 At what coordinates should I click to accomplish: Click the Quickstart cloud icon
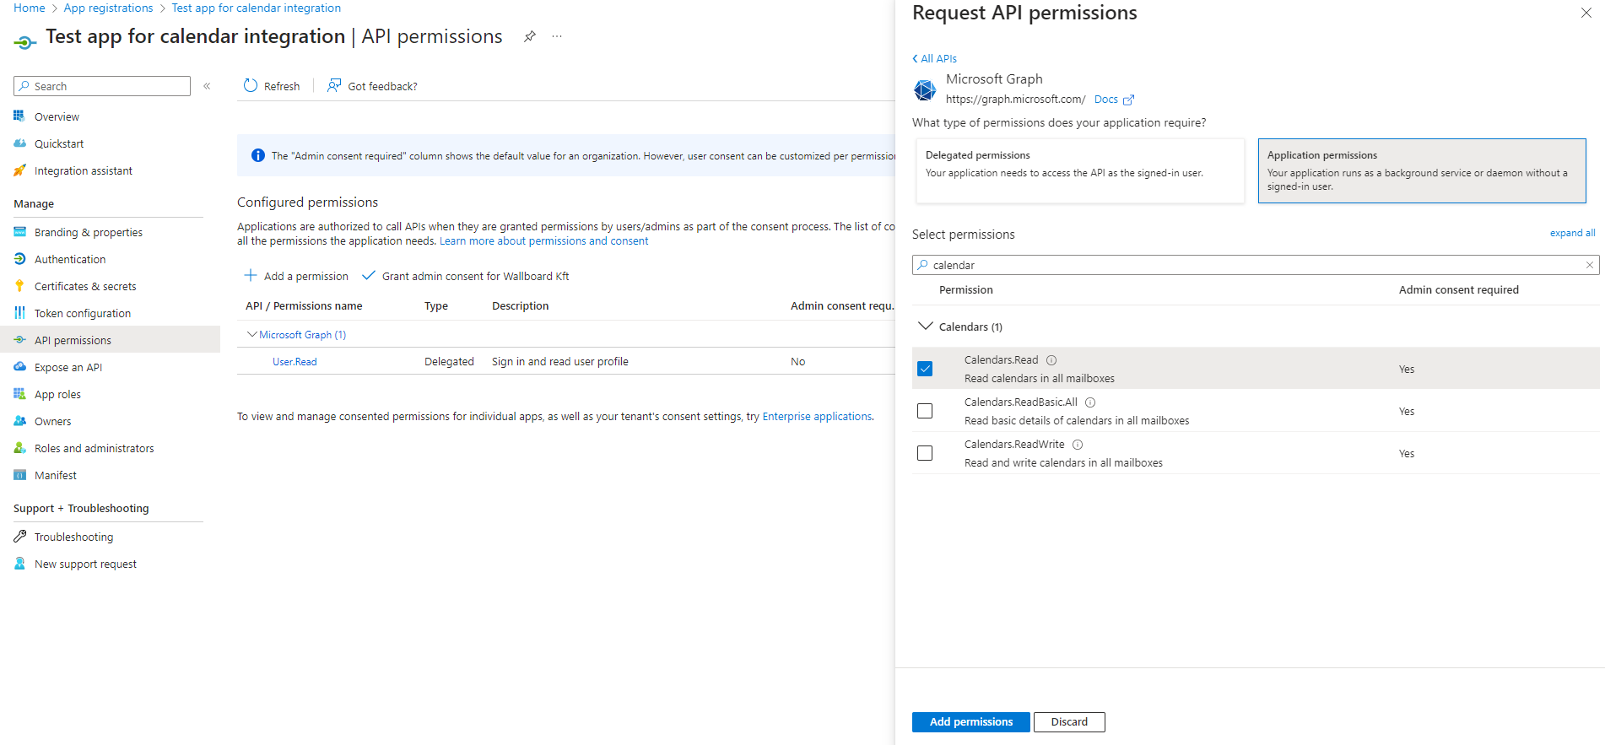click(x=19, y=143)
